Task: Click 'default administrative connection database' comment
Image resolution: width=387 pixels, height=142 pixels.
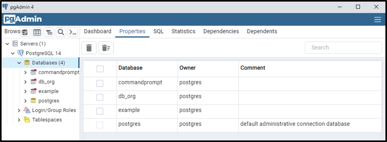Action: (295, 124)
